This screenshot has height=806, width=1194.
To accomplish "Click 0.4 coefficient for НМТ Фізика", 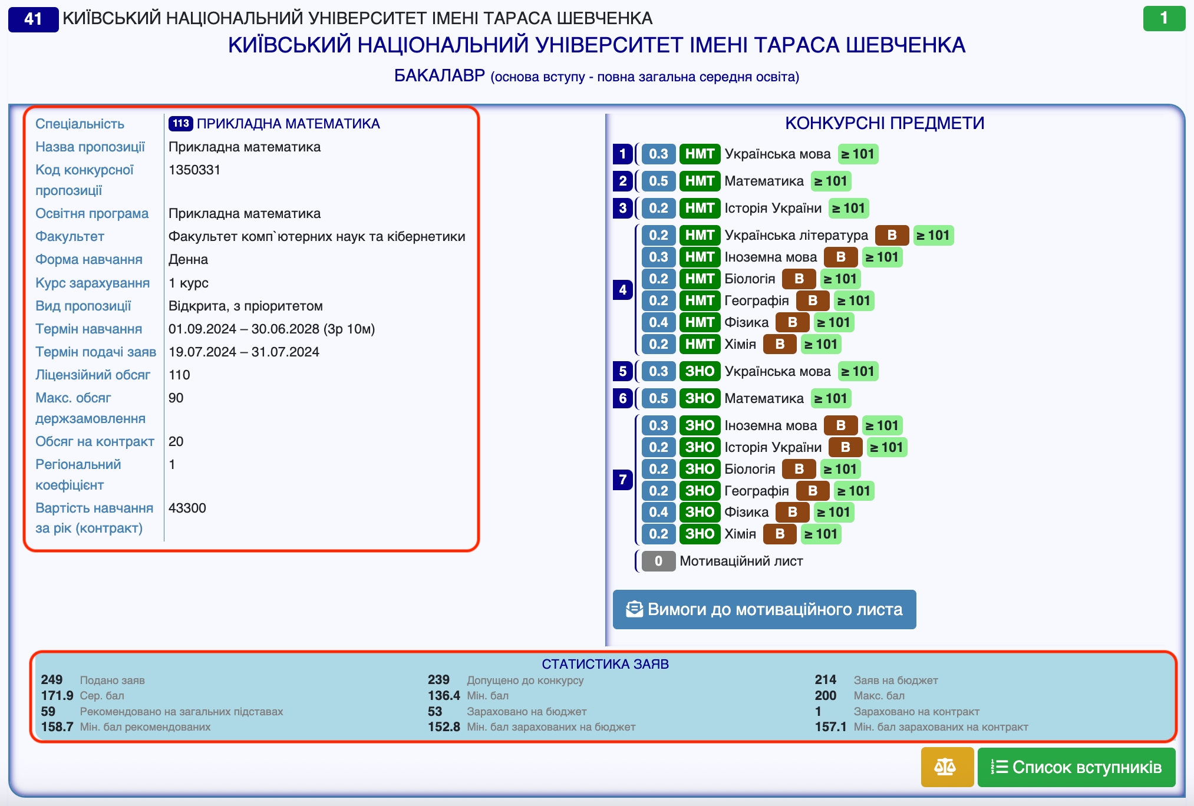I will 658,322.
